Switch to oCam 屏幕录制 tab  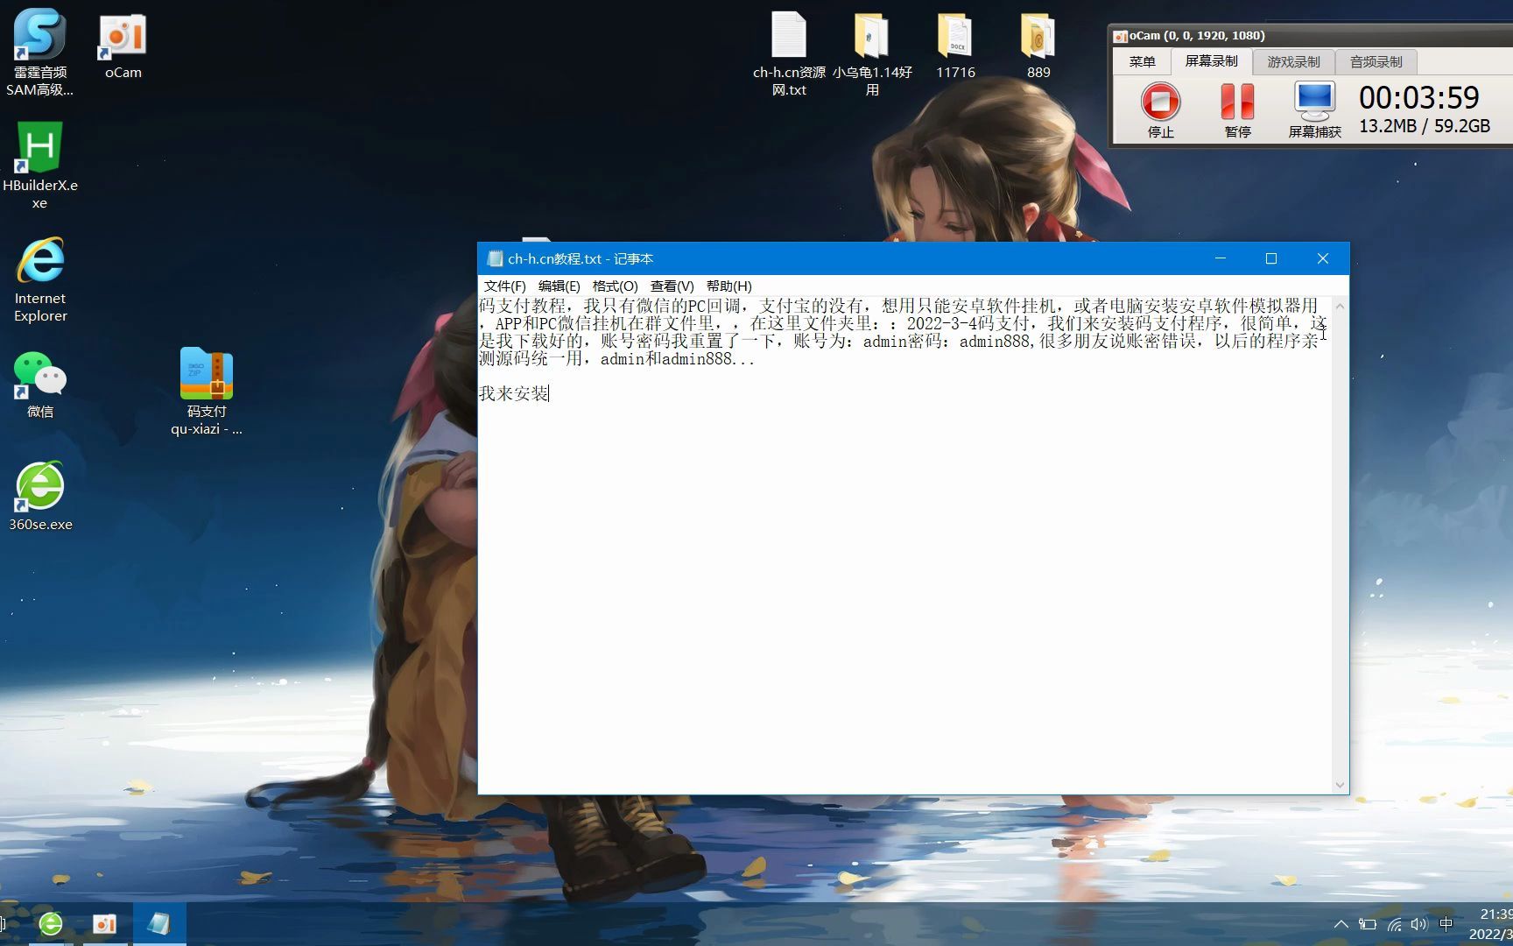tap(1211, 61)
